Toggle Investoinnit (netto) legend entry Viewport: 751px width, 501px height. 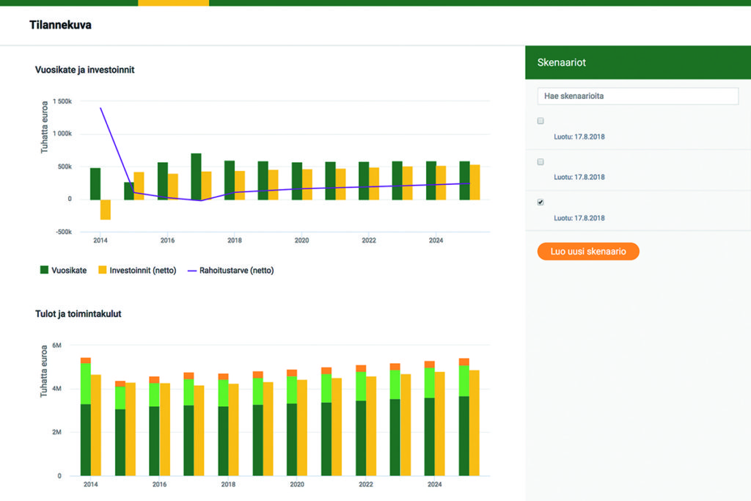(x=137, y=270)
